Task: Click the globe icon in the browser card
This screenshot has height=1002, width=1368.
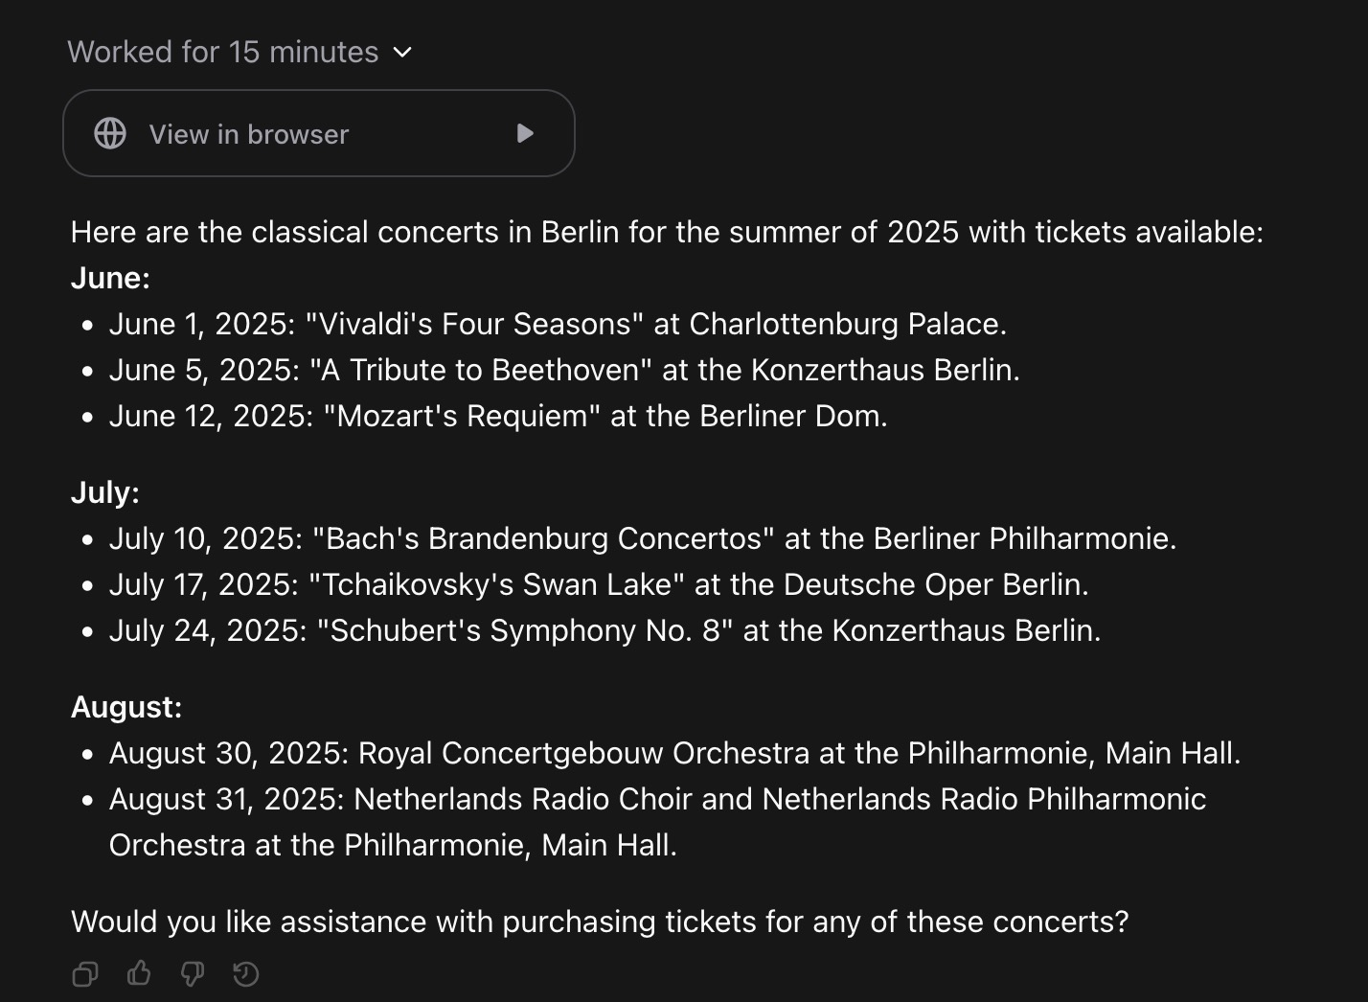Action: (110, 133)
